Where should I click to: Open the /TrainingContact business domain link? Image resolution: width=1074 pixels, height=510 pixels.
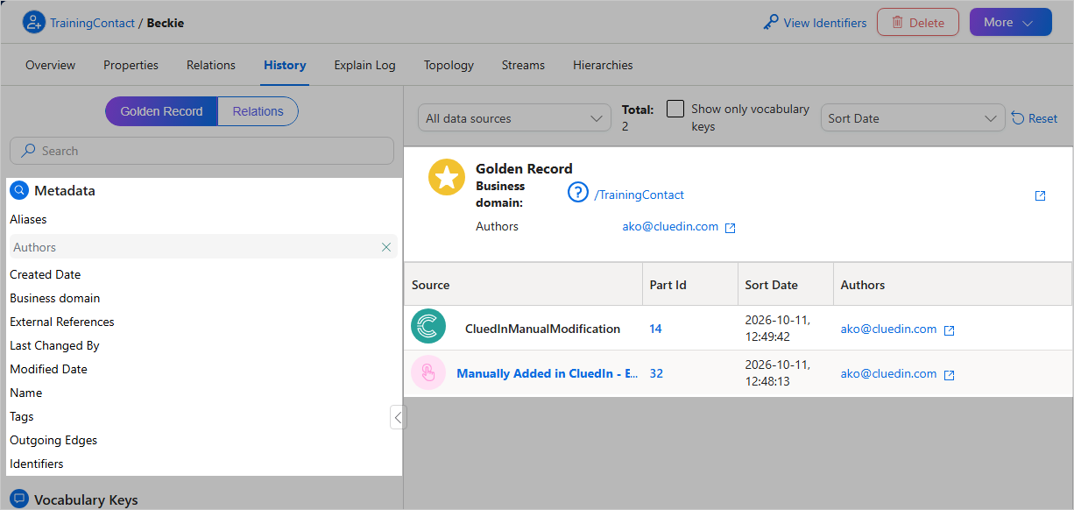tap(639, 195)
